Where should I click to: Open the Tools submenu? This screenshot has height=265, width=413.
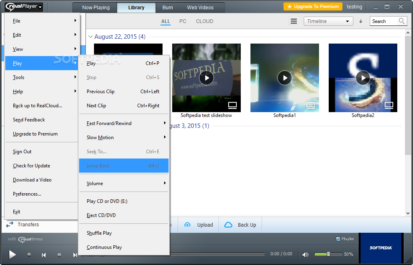pos(42,77)
